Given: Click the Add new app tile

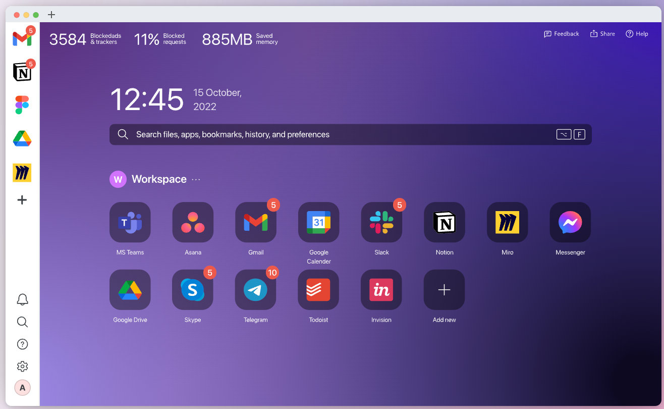Looking at the screenshot, I should pos(444,290).
